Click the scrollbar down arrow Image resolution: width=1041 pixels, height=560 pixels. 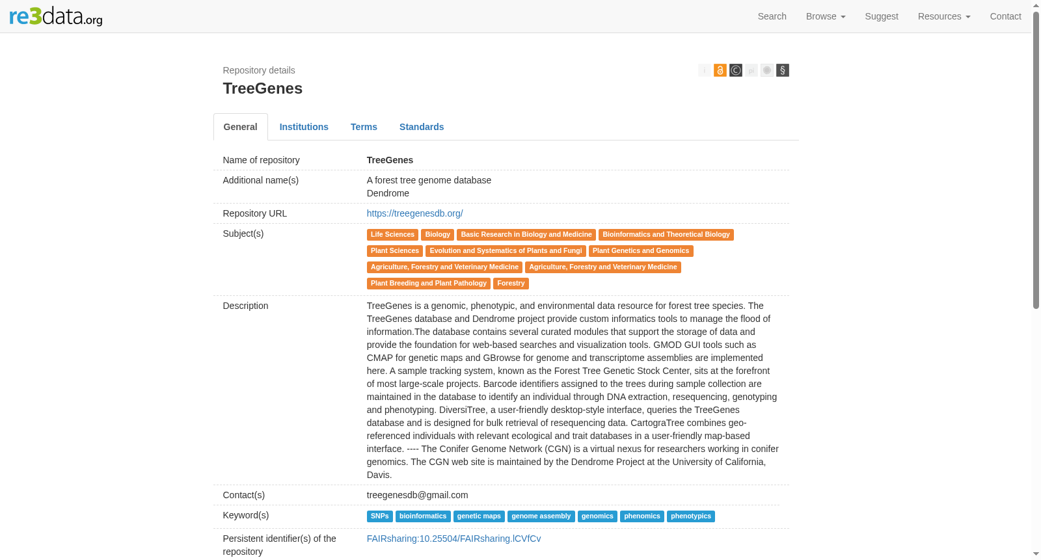[1036, 554]
